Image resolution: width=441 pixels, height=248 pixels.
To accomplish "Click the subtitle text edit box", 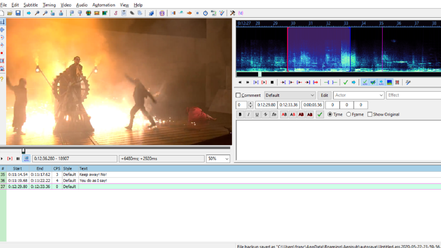I will (339, 140).
